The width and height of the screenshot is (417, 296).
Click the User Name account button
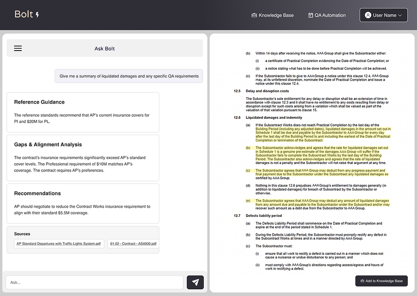click(383, 15)
